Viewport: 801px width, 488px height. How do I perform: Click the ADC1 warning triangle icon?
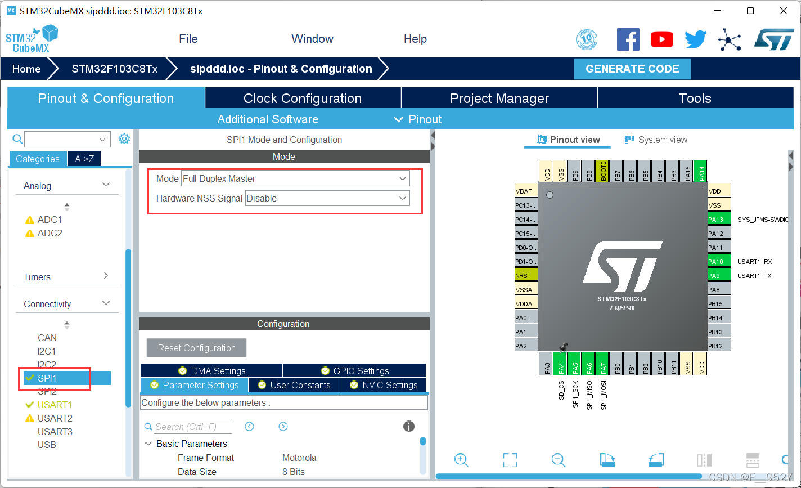coord(30,220)
